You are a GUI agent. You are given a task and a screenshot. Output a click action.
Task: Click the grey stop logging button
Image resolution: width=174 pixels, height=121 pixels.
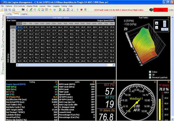click(x=85, y=10)
